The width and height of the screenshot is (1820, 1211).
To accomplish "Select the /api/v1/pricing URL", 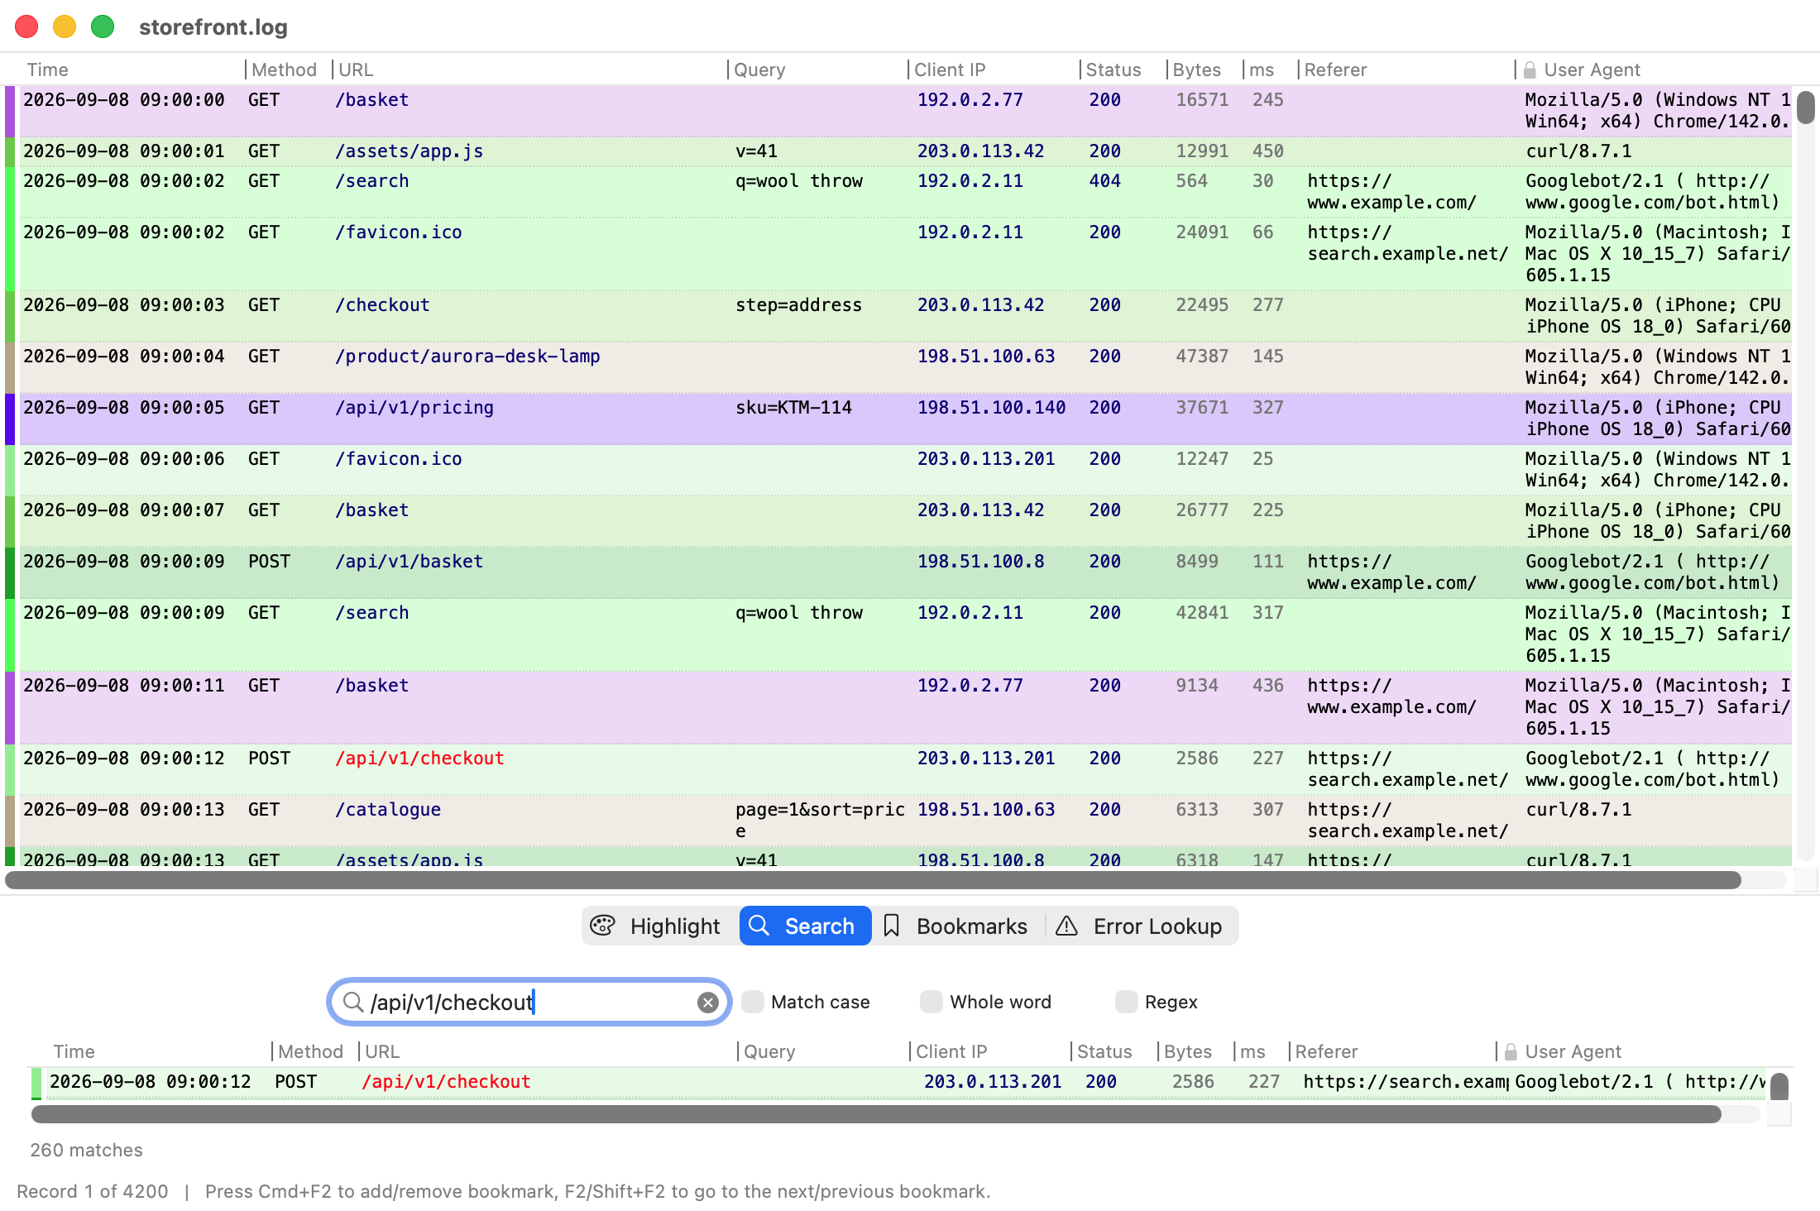I will click(x=414, y=408).
